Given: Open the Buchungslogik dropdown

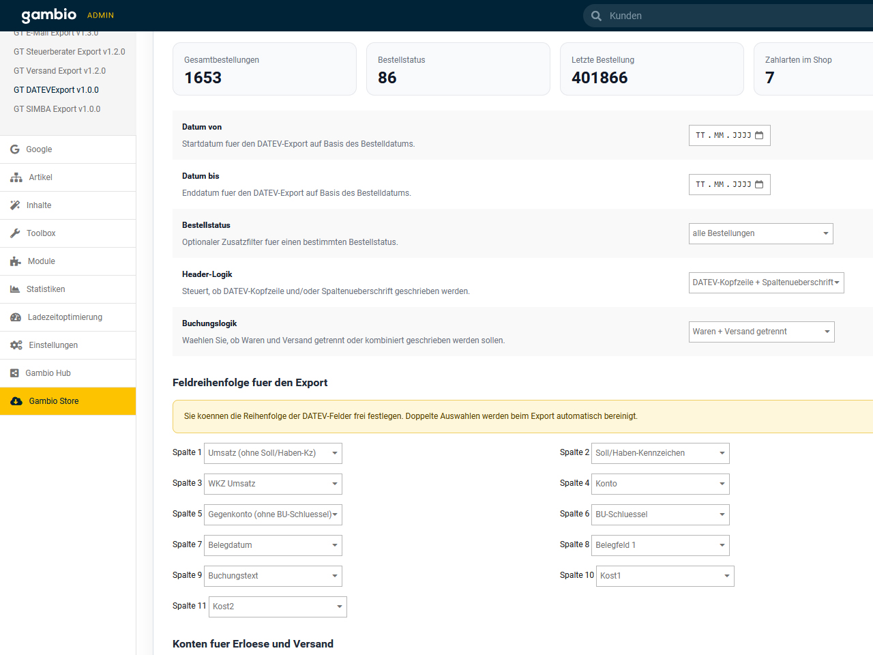Looking at the screenshot, I should tap(761, 332).
